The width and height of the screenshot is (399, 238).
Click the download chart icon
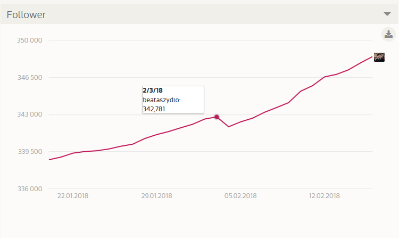(388, 35)
